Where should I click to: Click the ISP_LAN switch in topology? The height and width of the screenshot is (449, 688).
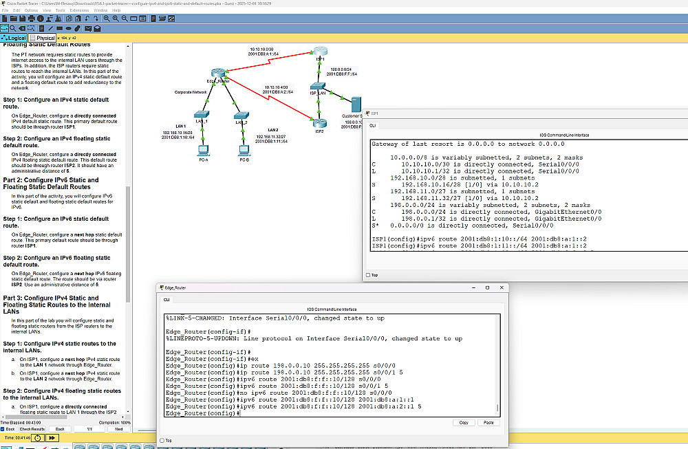pyautogui.click(x=318, y=87)
